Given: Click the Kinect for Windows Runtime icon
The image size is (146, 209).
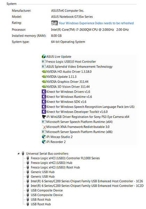Looking at the screenshot, I should [x=44, y=96].
